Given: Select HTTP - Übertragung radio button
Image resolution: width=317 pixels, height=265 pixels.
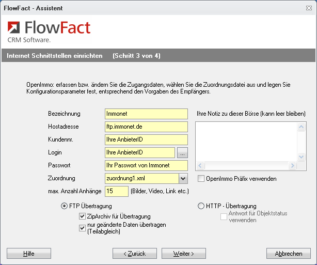Looking at the screenshot, I should tap(201, 206).
